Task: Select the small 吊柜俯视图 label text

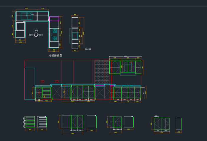Action: [88, 49]
